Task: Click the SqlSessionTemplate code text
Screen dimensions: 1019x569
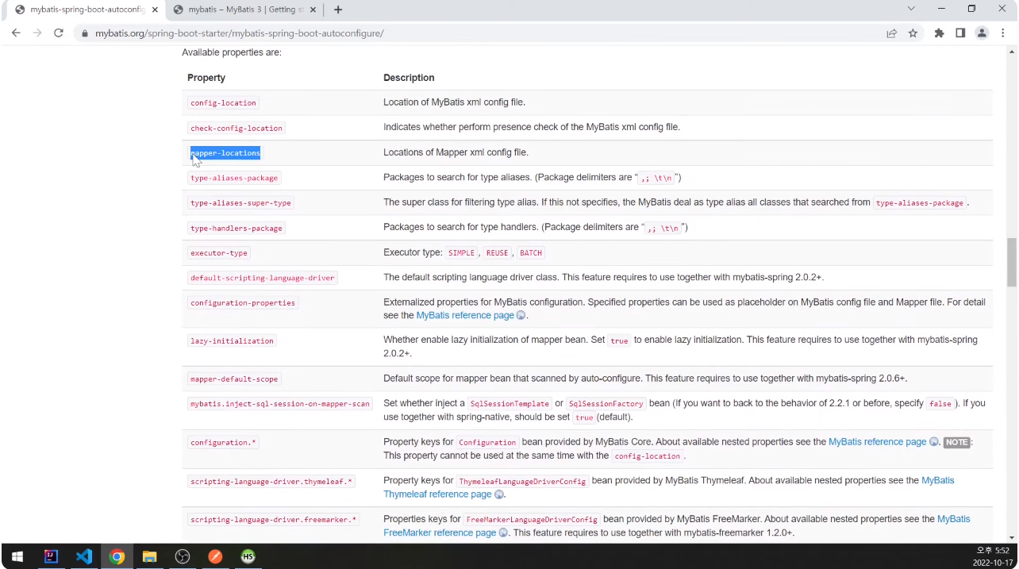Action: (x=509, y=403)
